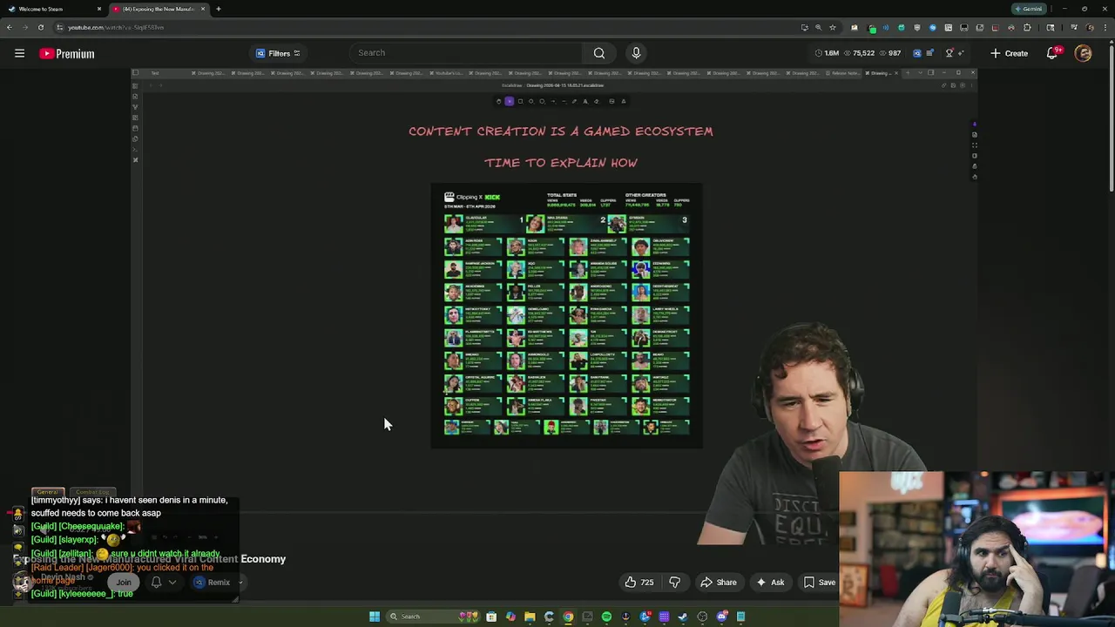1115x627 pixels.
Task: Dislike the video with thumbs-down
Action: pyautogui.click(x=674, y=583)
